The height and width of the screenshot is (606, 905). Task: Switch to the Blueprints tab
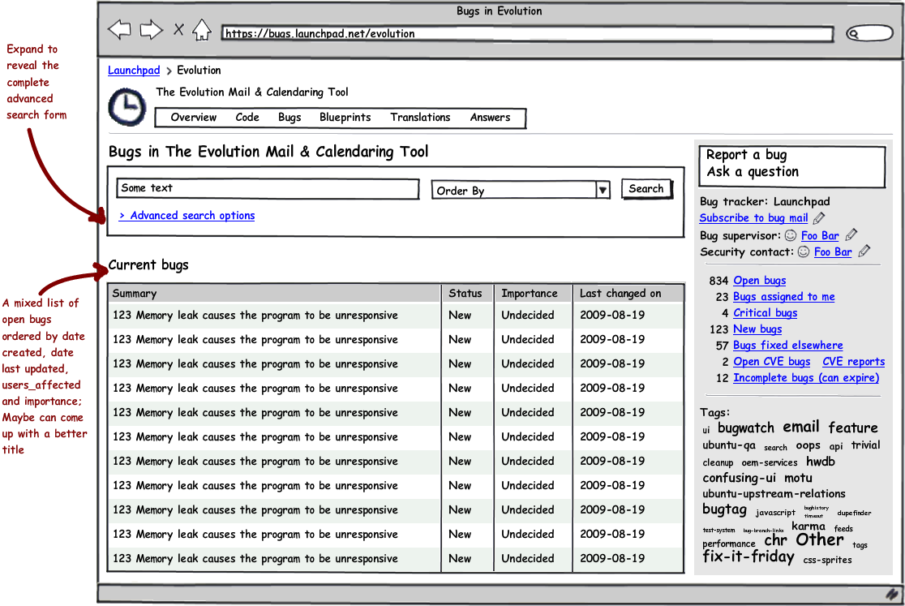click(x=345, y=118)
